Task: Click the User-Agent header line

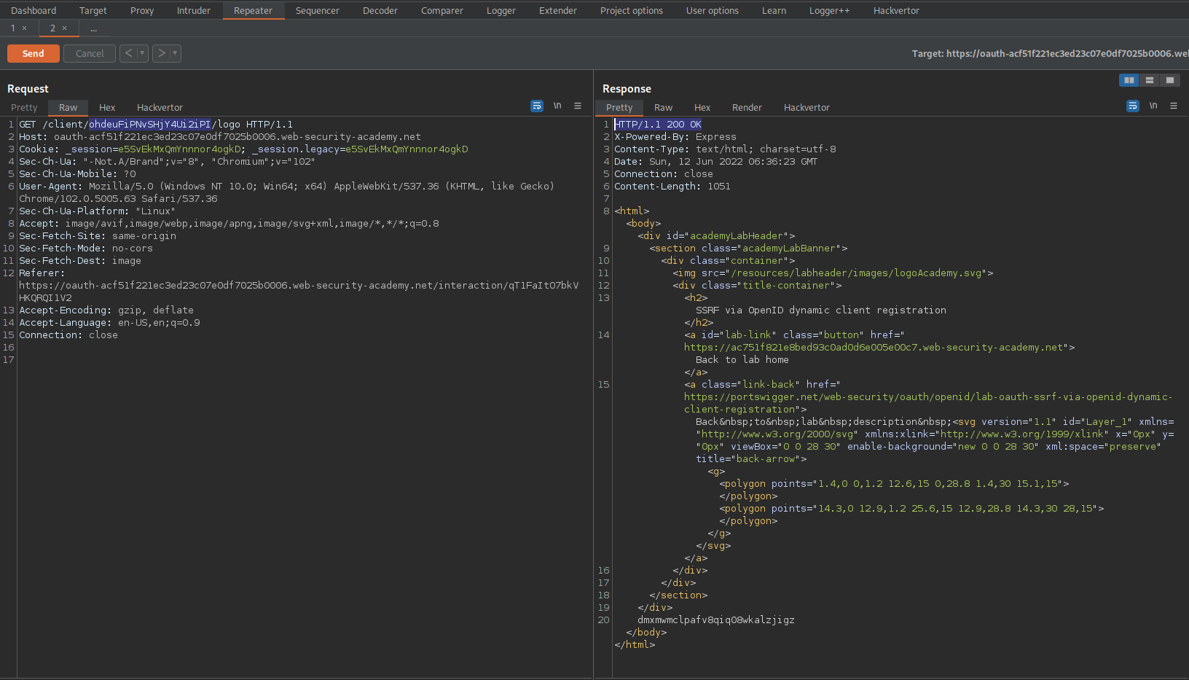Action: click(x=287, y=192)
